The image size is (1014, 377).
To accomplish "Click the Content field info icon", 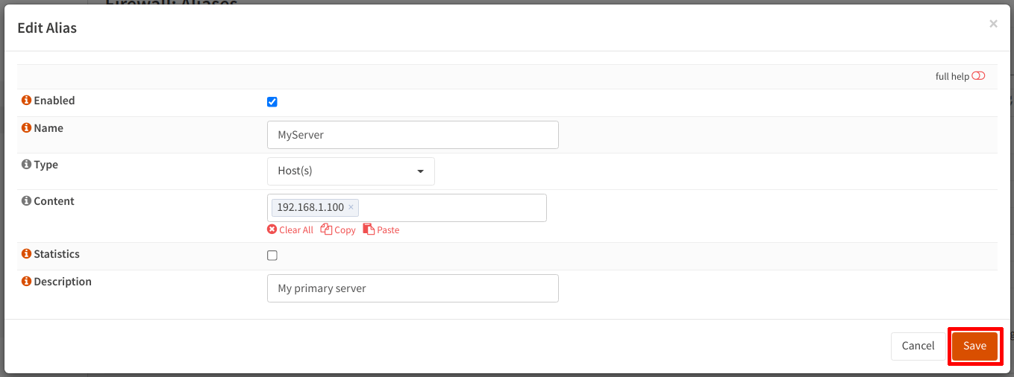I will 27,201.
